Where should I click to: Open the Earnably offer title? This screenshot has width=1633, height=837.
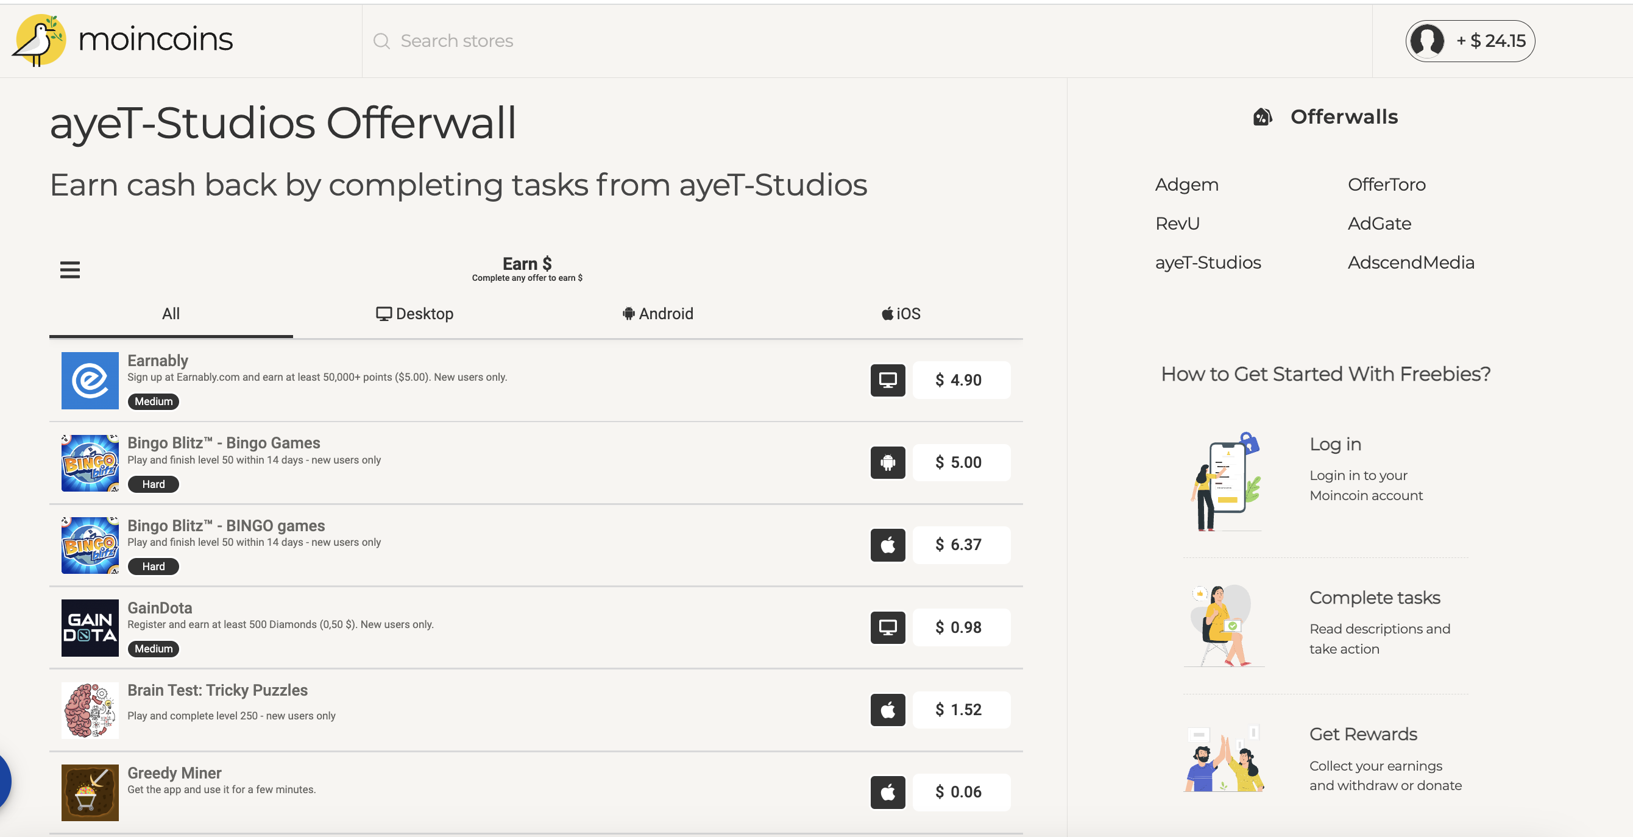coord(158,361)
